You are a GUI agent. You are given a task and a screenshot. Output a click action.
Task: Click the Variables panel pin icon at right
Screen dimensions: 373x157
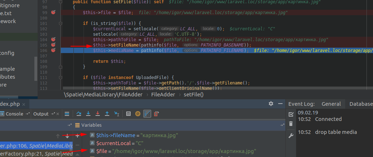tap(282, 125)
